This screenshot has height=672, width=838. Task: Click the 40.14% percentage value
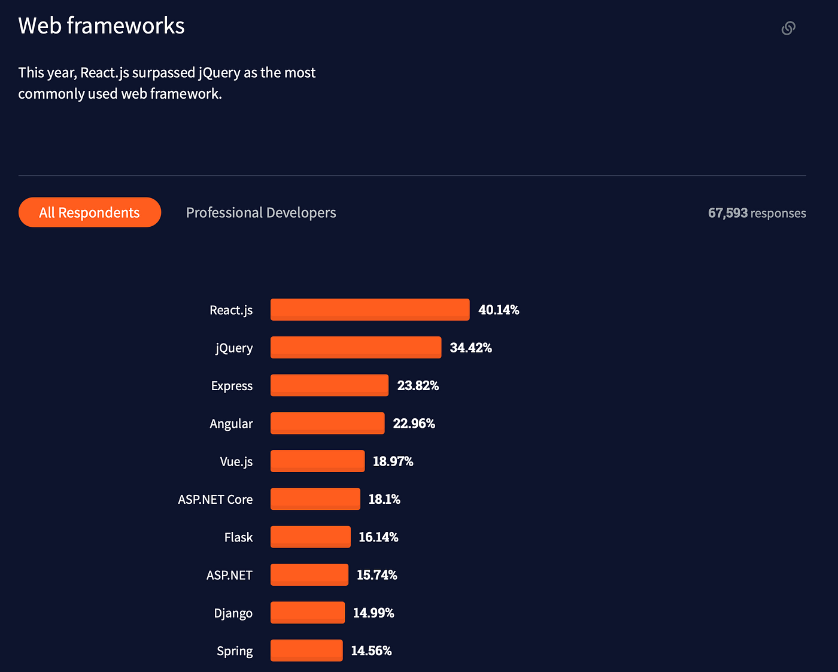(499, 309)
